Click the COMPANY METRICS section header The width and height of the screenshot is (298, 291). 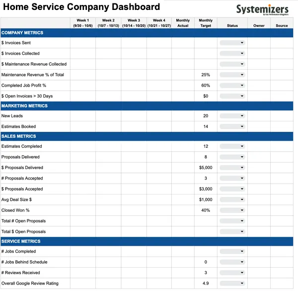pos(147,33)
